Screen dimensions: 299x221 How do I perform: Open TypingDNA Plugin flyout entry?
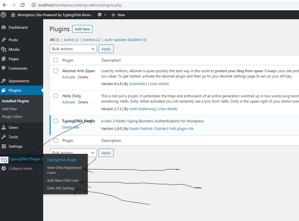point(62,160)
